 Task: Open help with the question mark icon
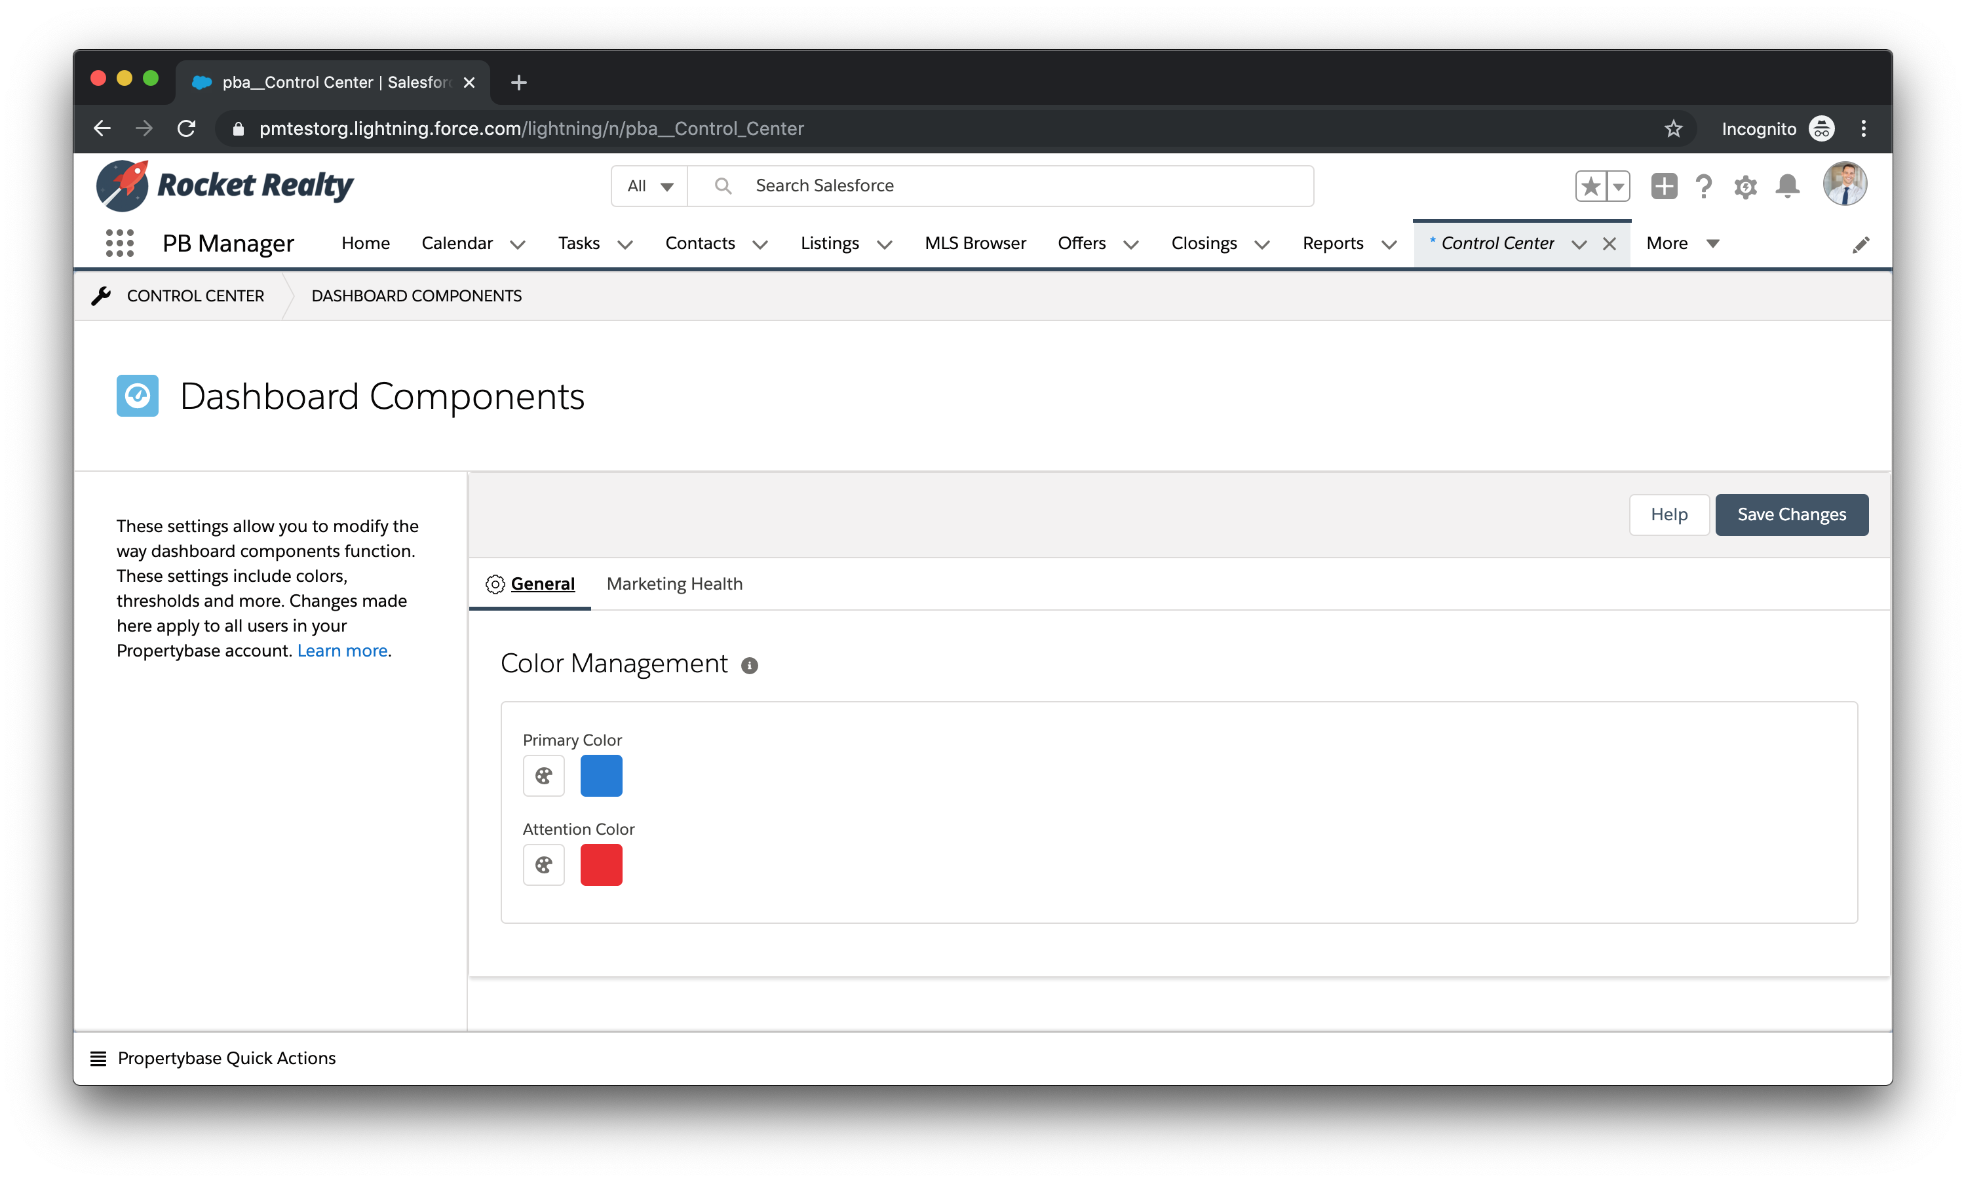pos(1703,185)
